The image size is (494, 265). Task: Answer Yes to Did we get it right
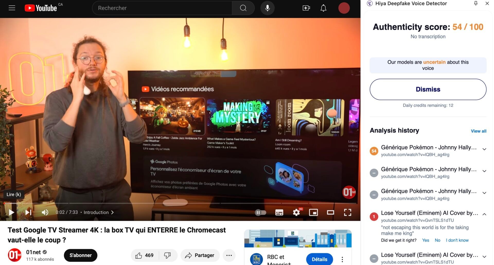tap(426, 240)
